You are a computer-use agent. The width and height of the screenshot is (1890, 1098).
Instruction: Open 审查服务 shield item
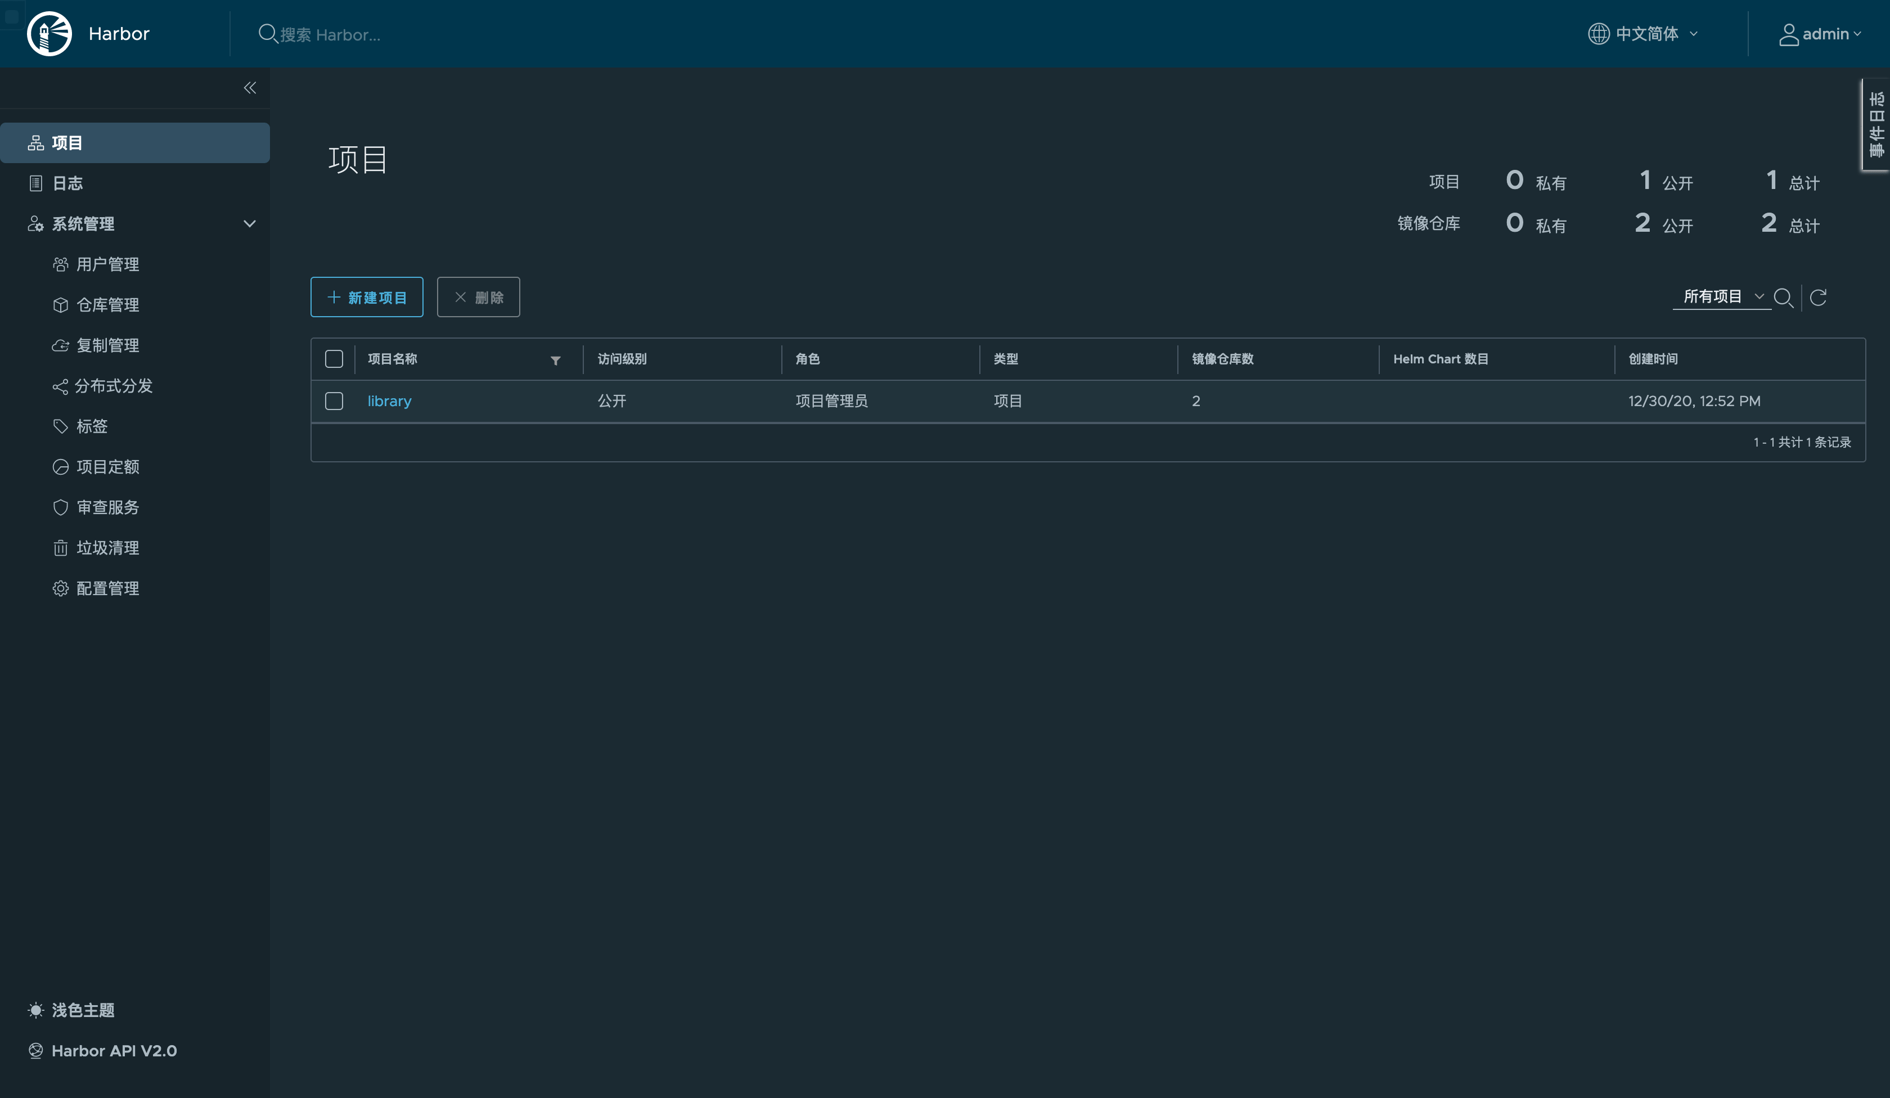tap(107, 507)
